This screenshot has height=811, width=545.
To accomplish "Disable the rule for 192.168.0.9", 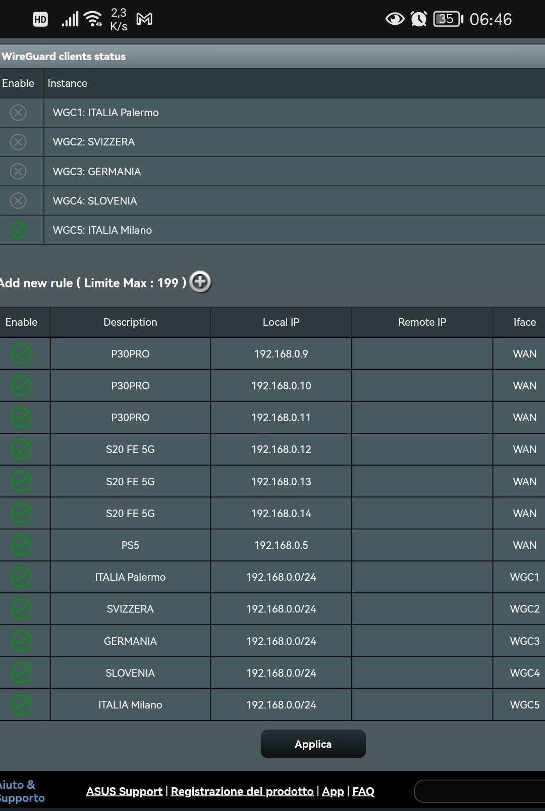I will tap(21, 354).
